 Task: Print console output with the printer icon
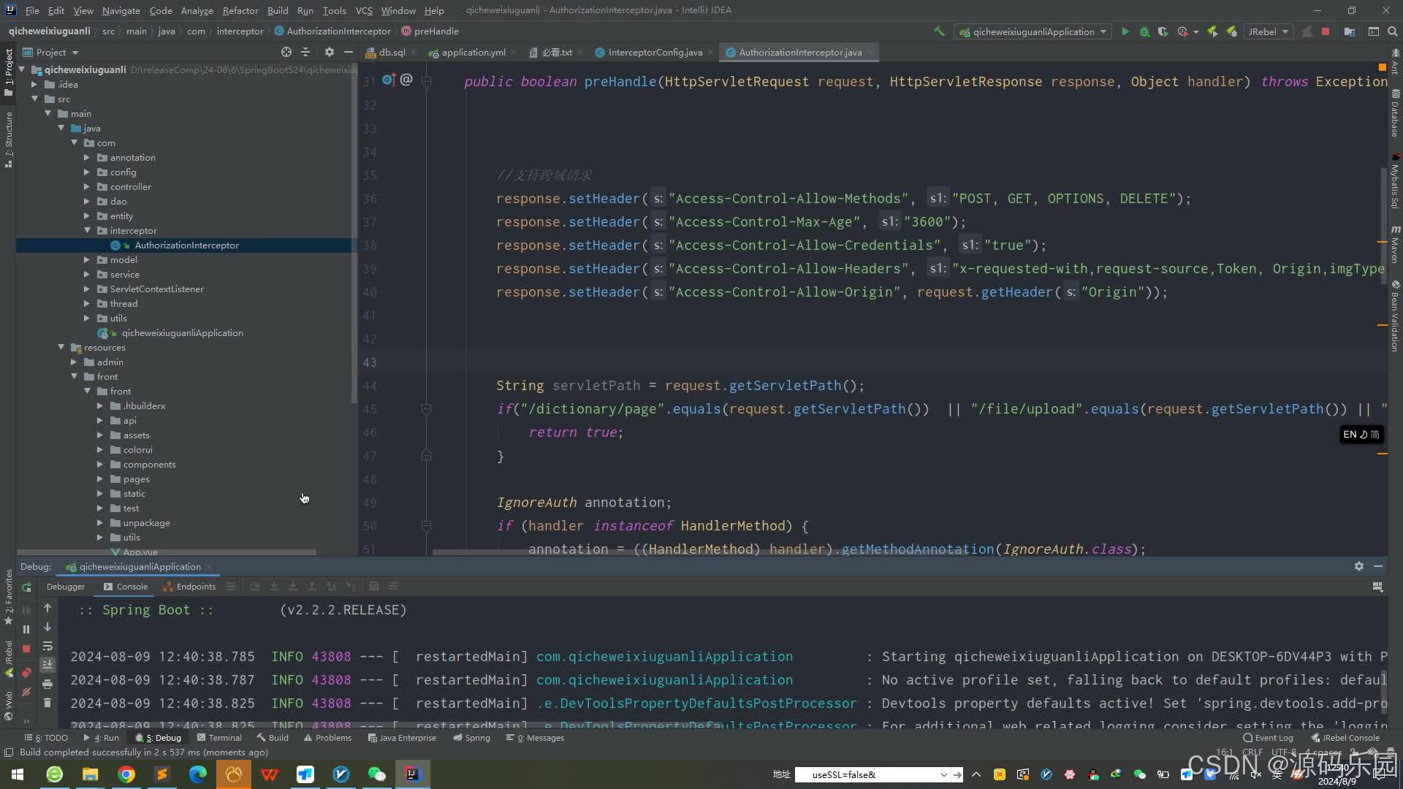47,685
